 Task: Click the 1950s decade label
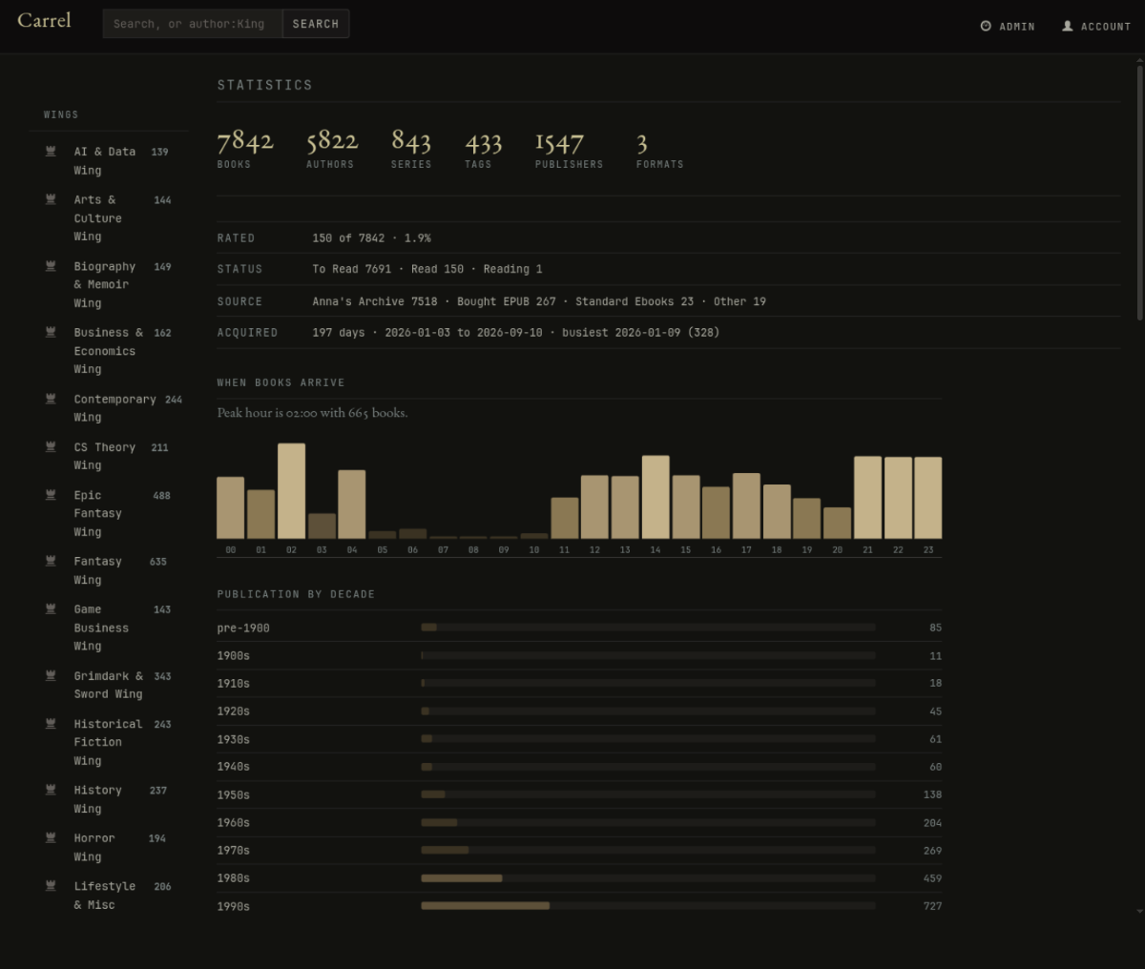pyautogui.click(x=233, y=794)
